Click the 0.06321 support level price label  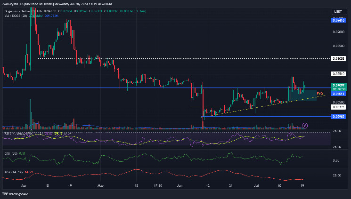coord(337,107)
